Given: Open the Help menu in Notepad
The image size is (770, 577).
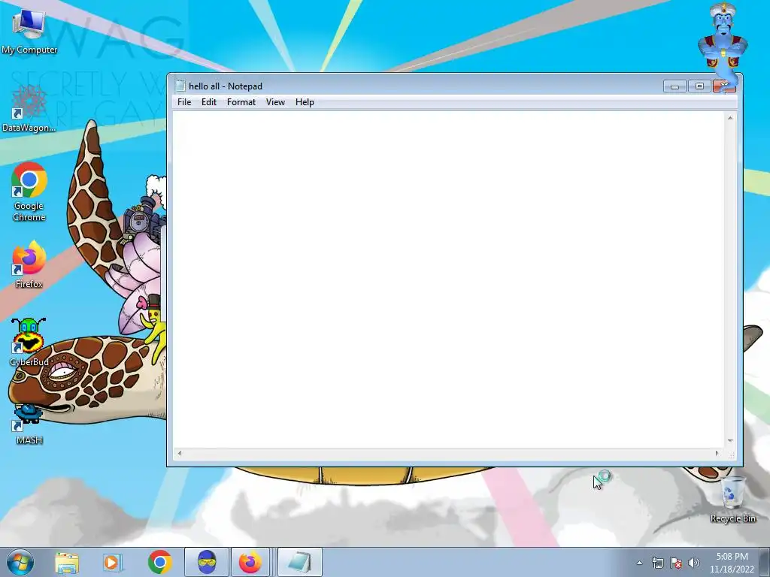Looking at the screenshot, I should click(305, 102).
